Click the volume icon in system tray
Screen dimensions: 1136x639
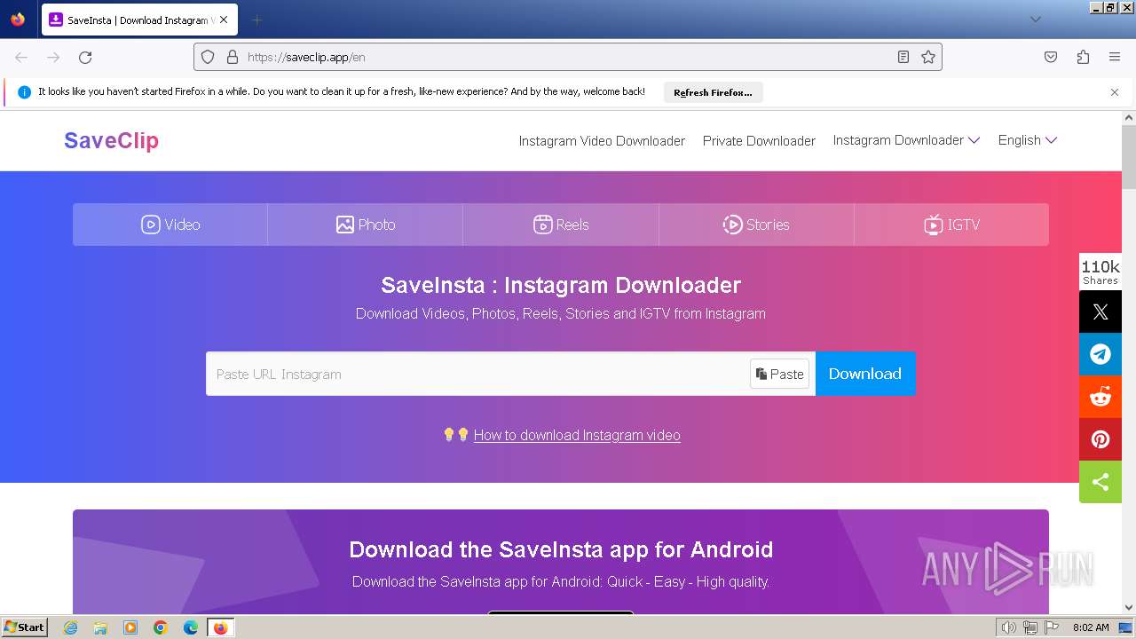(x=1008, y=627)
